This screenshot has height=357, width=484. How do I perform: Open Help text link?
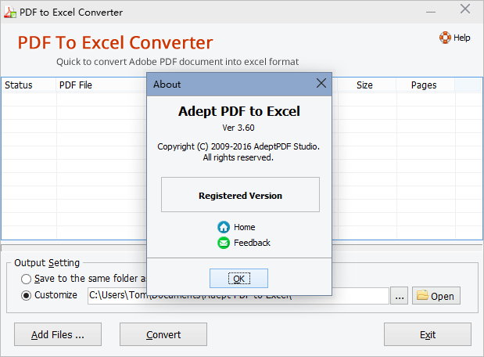point(462,38)
